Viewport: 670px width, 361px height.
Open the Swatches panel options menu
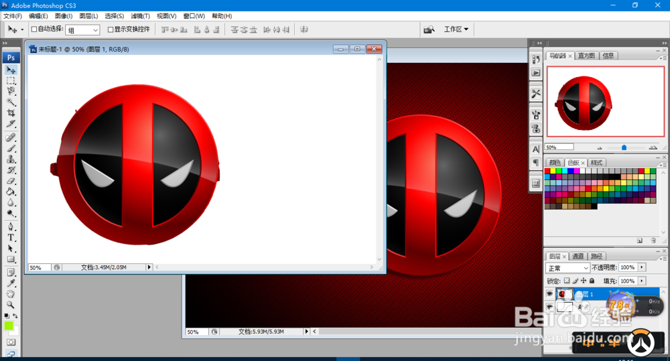(x=663, y=164)
